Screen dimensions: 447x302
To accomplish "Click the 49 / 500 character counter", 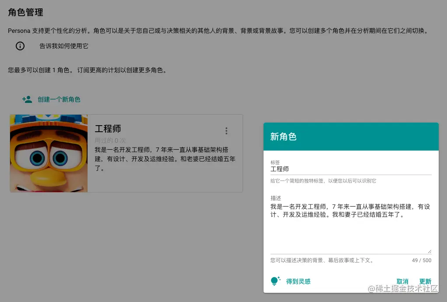I will (422, 260).
